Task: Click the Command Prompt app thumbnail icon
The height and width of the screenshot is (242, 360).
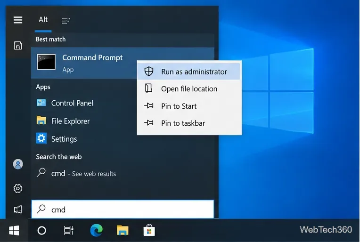Action: [x=46, y=62]
